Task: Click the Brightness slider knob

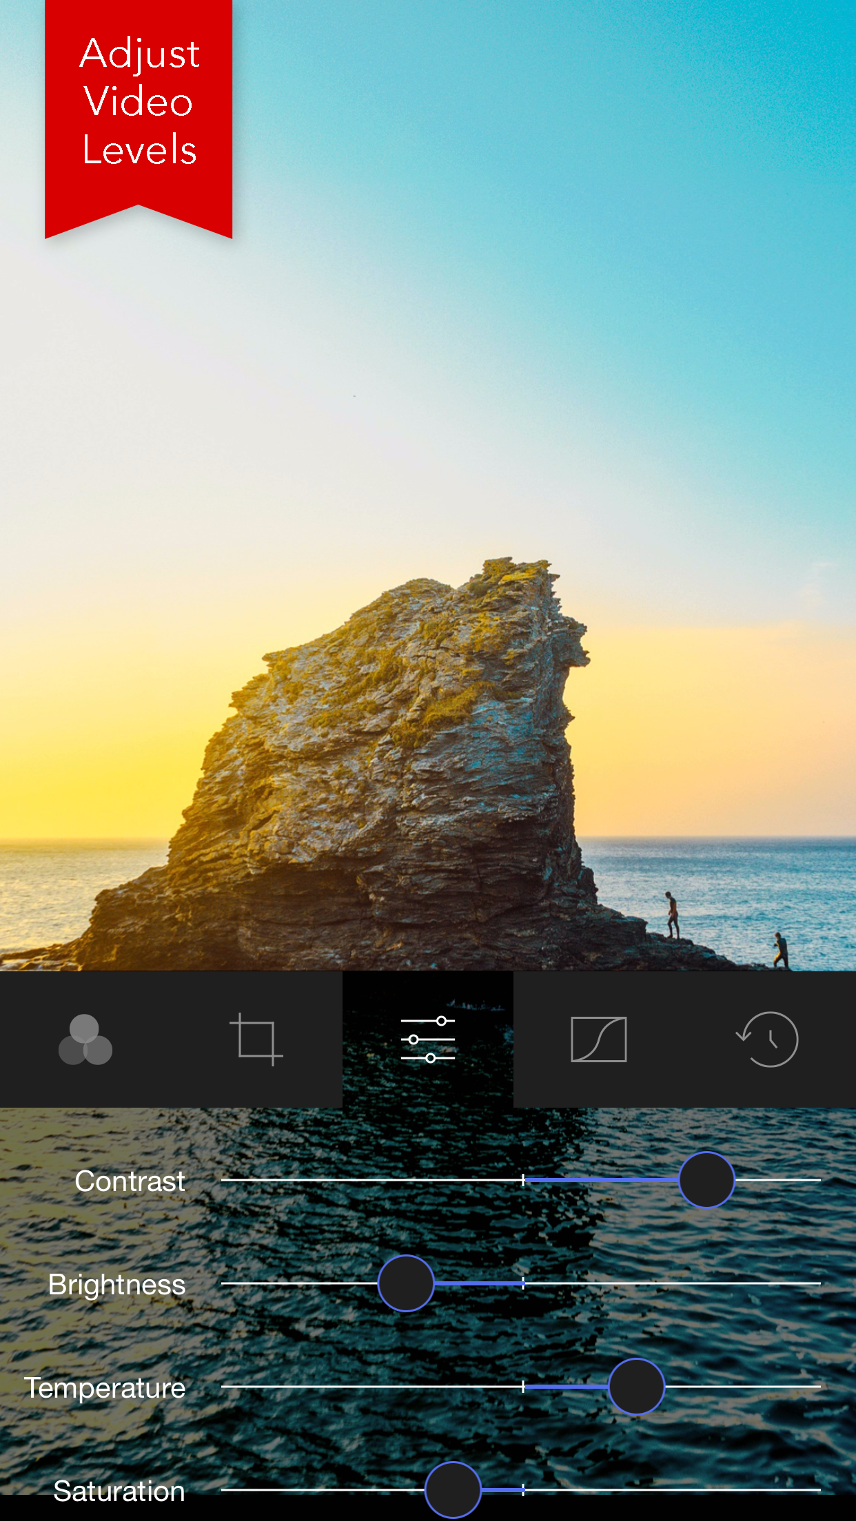Action: tap(406, 1283)
